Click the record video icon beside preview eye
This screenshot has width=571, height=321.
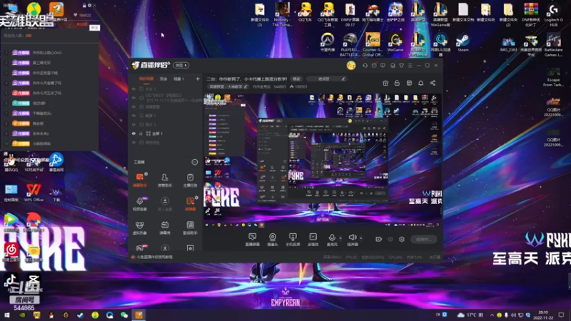click(379, 239)
